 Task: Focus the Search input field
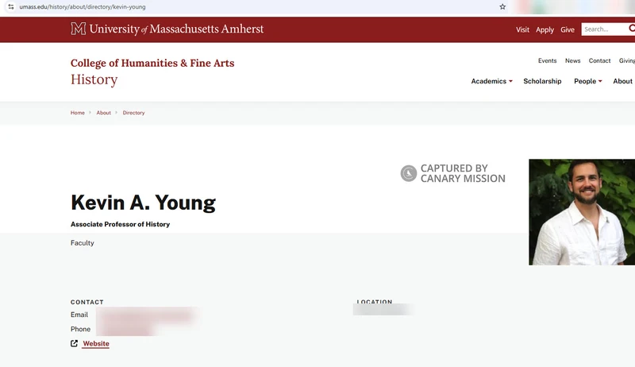point(605,29)
